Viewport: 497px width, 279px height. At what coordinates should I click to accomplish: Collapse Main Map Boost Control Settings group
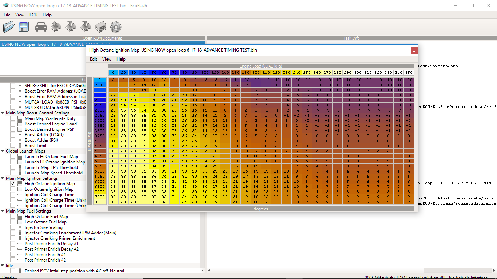(3, 113)
